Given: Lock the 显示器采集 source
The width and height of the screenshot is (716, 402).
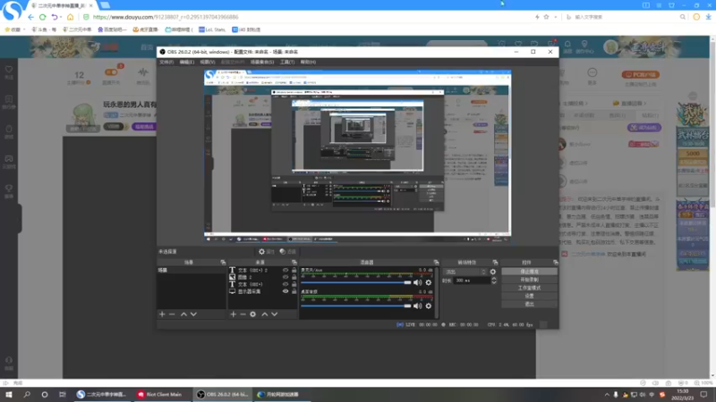Looking at the screenshot, I should pos(294,291).
